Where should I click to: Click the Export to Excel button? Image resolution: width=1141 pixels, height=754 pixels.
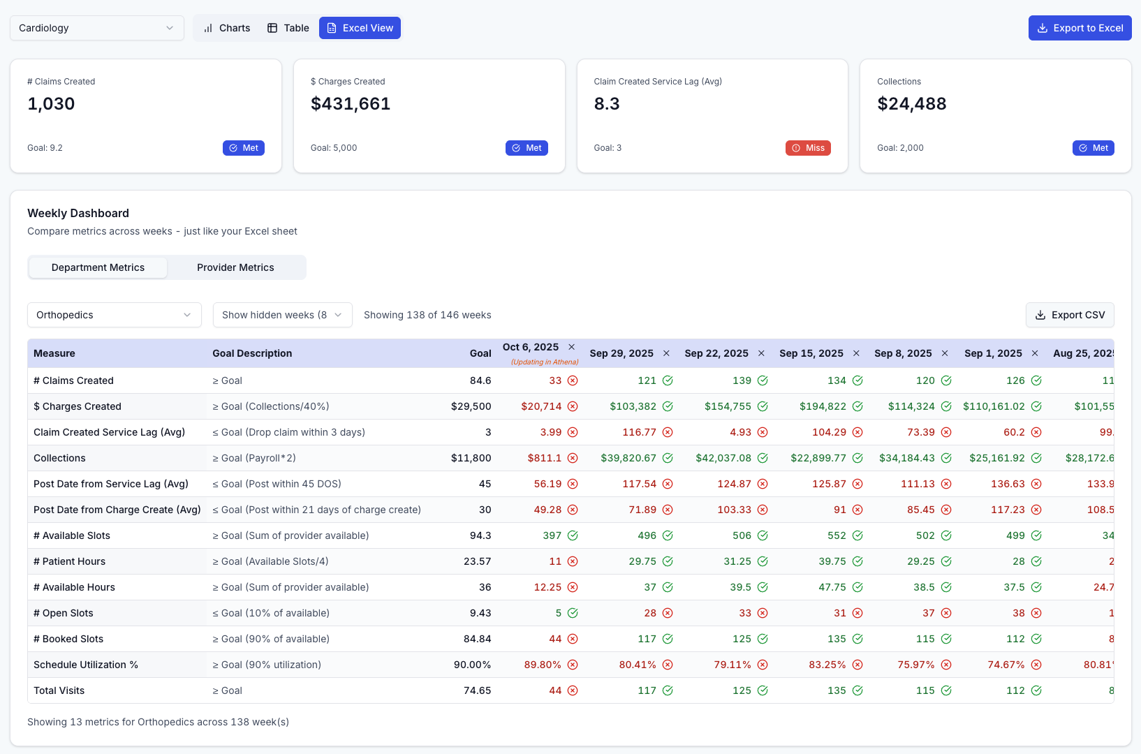pos(1080,28)
